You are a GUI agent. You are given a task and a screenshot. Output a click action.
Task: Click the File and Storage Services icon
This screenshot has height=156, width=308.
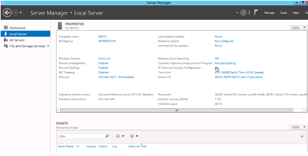click(x=6, y=46)
